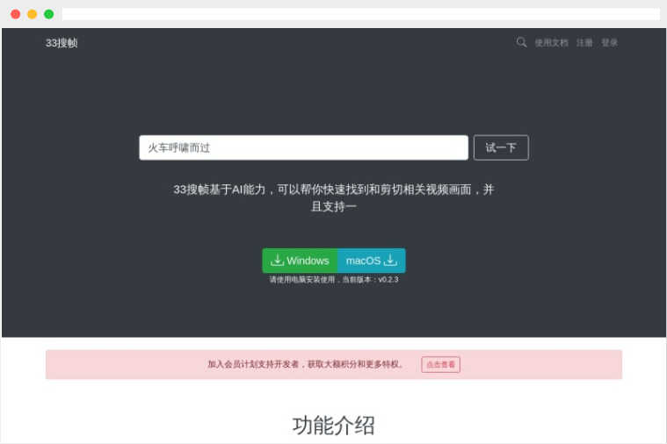Click the green maximize window dot
667x444 pixels.
click(x=49, y=14)
